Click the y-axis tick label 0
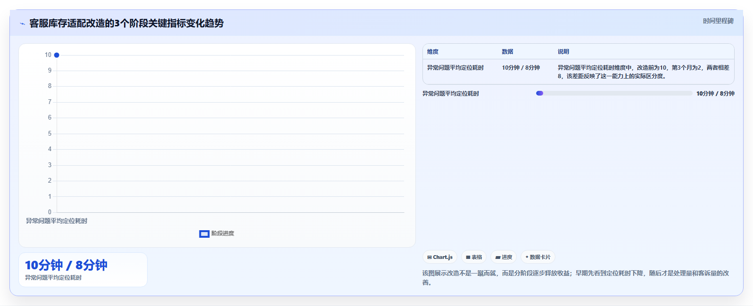 pos(50,212)
